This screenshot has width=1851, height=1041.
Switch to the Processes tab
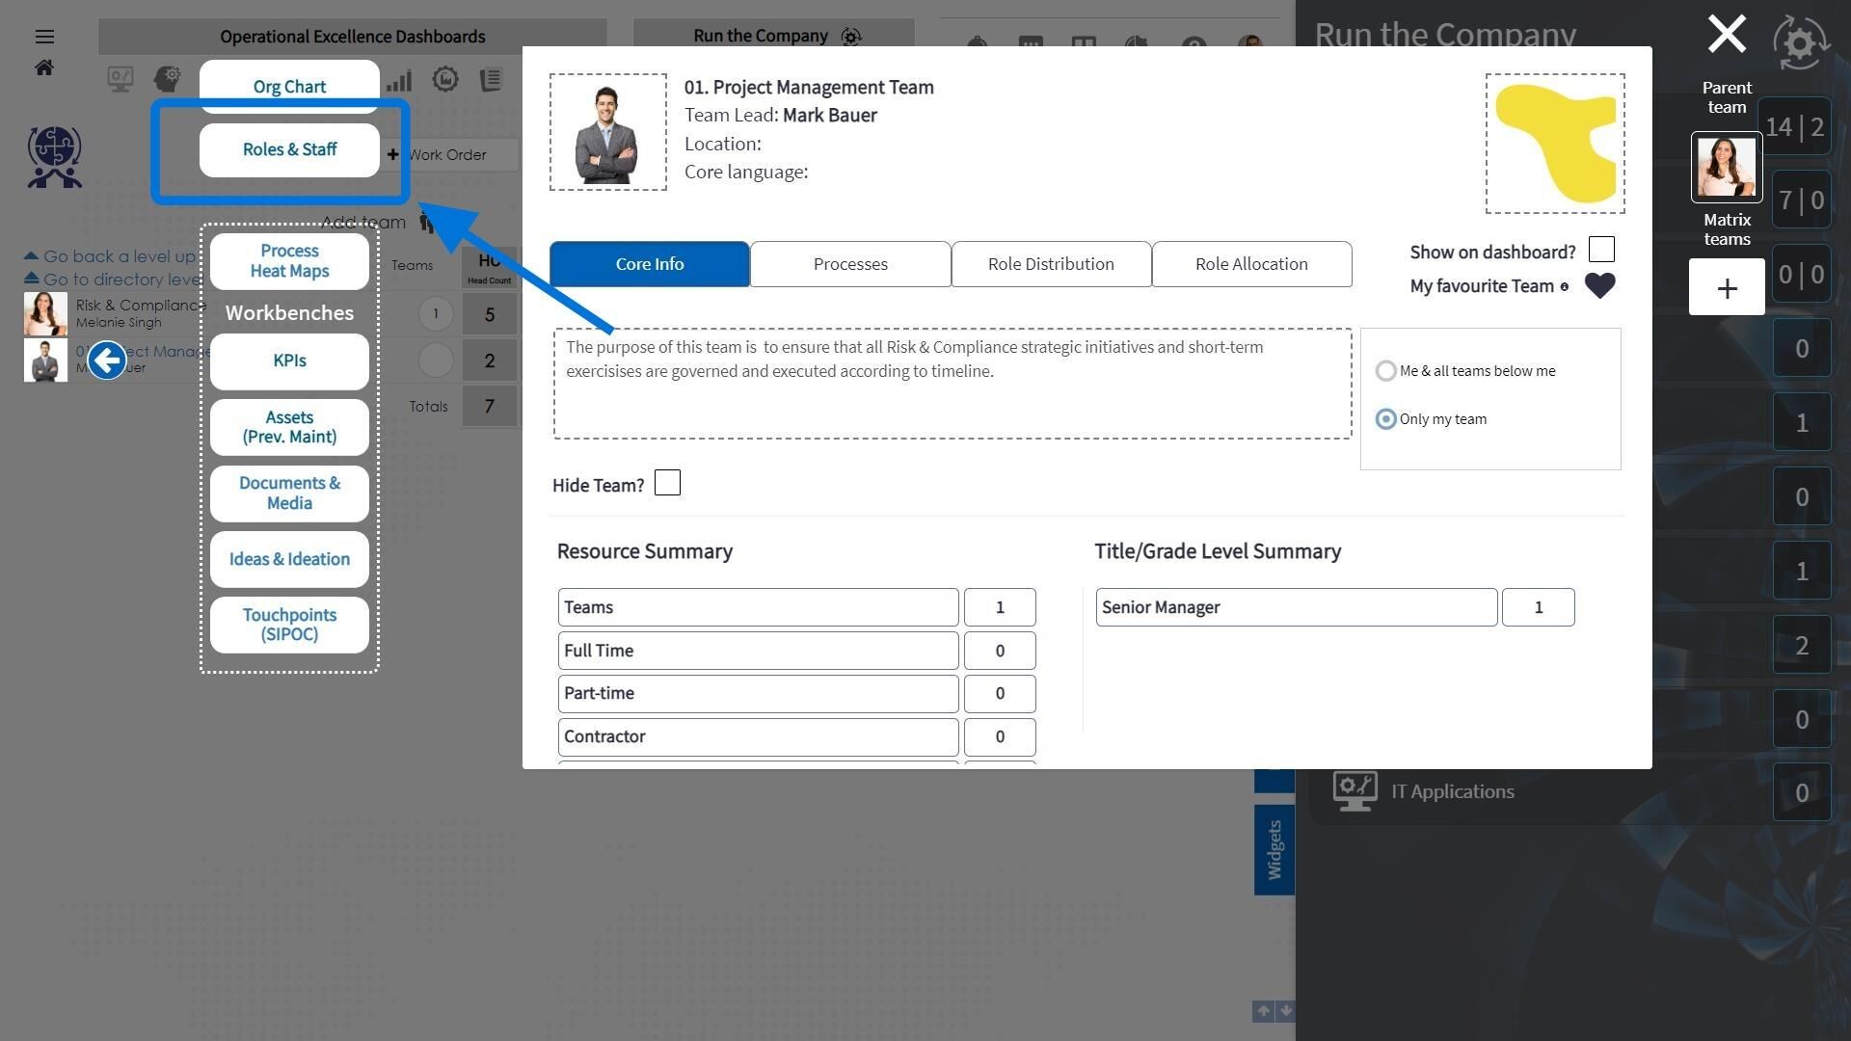(850, 264)
